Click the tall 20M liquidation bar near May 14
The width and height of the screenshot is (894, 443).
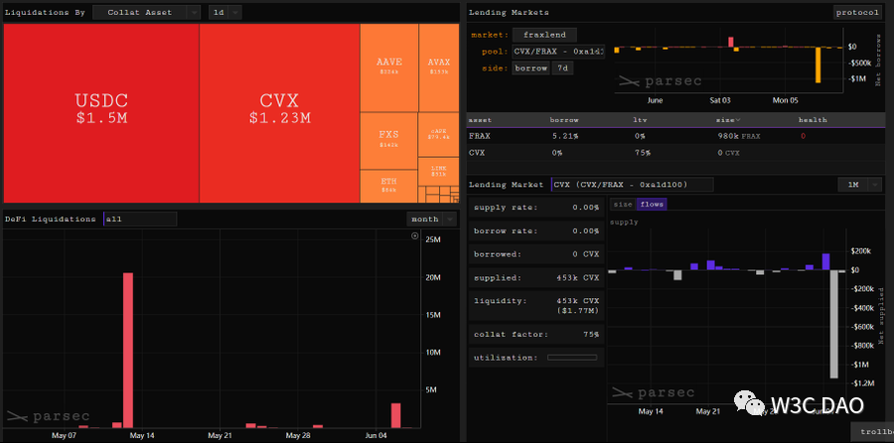128,350
